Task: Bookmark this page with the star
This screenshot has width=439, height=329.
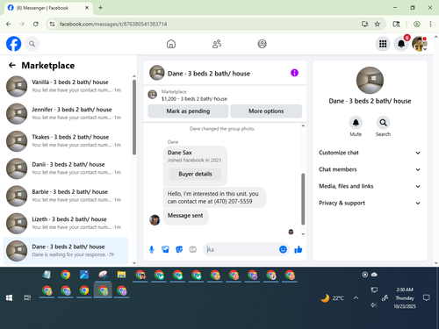Action: 378,24
